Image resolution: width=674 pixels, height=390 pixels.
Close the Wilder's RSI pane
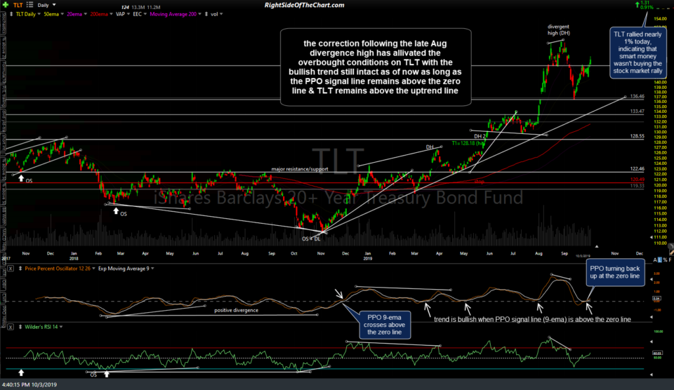(11, 327)
